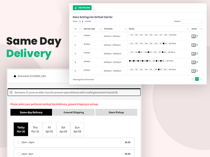Edit the 10:00 am - 12:00 pm time slot

click(197, 36)
